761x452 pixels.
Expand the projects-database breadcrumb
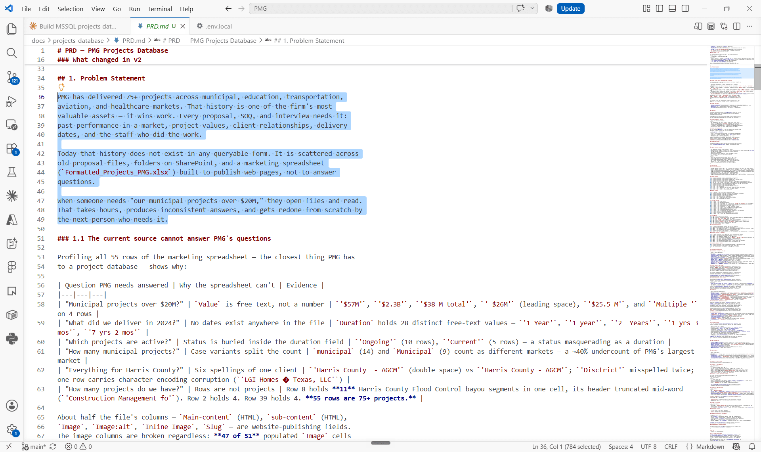[x=78, y=40]
